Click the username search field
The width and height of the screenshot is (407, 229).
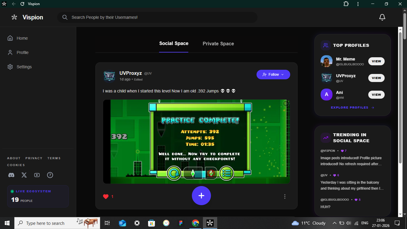(x=157, y=17)
